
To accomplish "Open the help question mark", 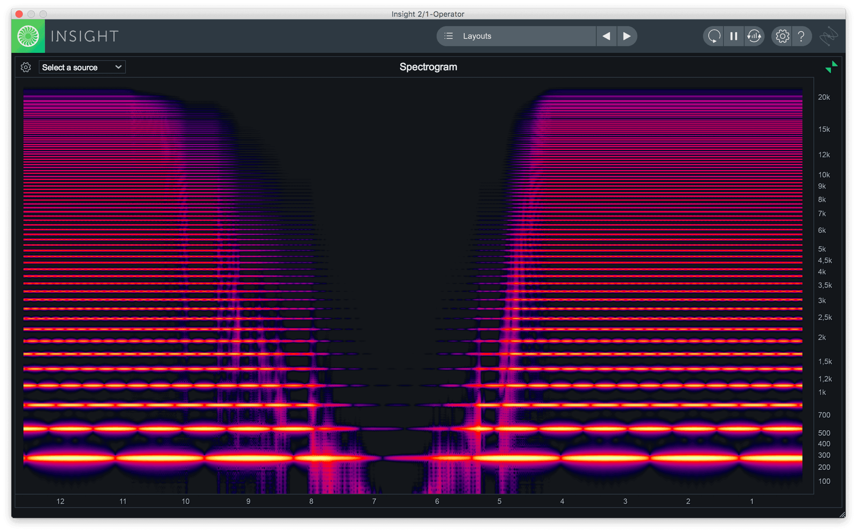I will (x=801, y=36).
